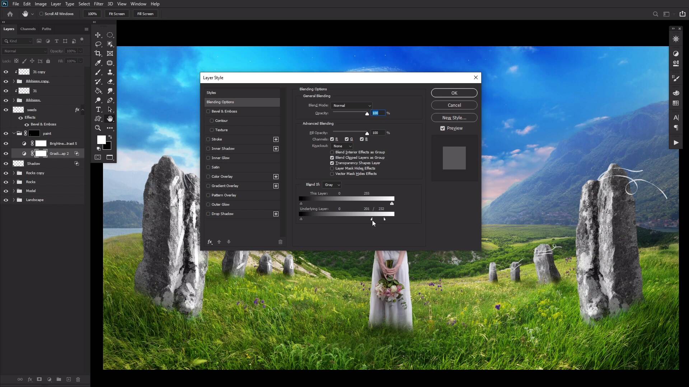This screenshot has height=387, width=689.
Task: Select the Horizontal Type tool
Action: click(x=98, y=110)
